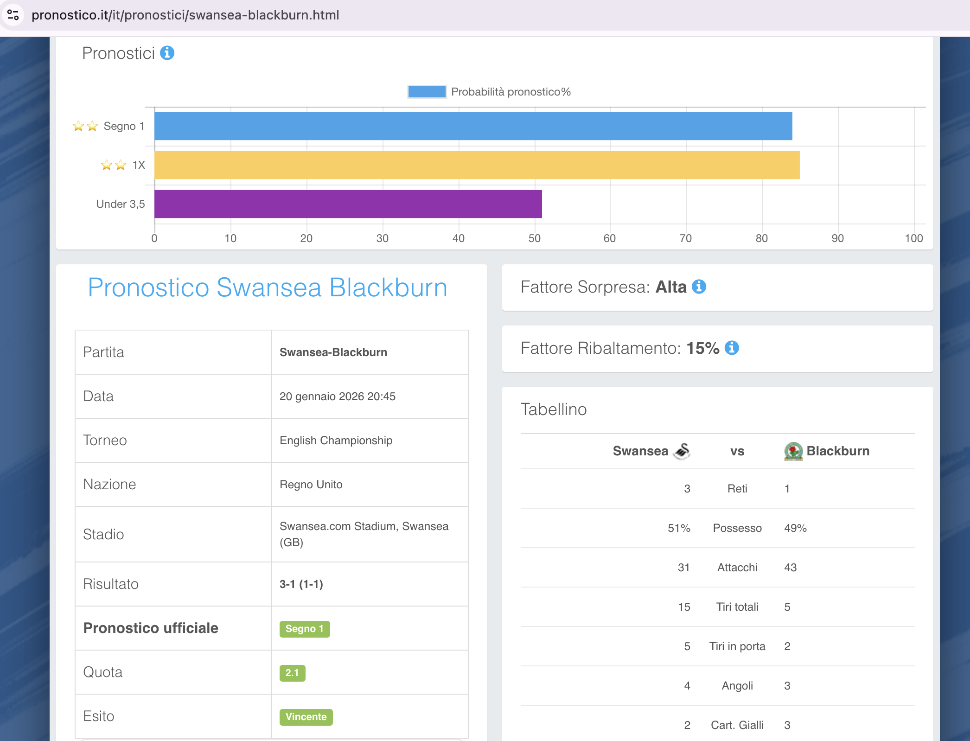Screen dimensions: 970x741
Task: Click the blue Segno 1 chart bar
Action: [x=473, y=126]
